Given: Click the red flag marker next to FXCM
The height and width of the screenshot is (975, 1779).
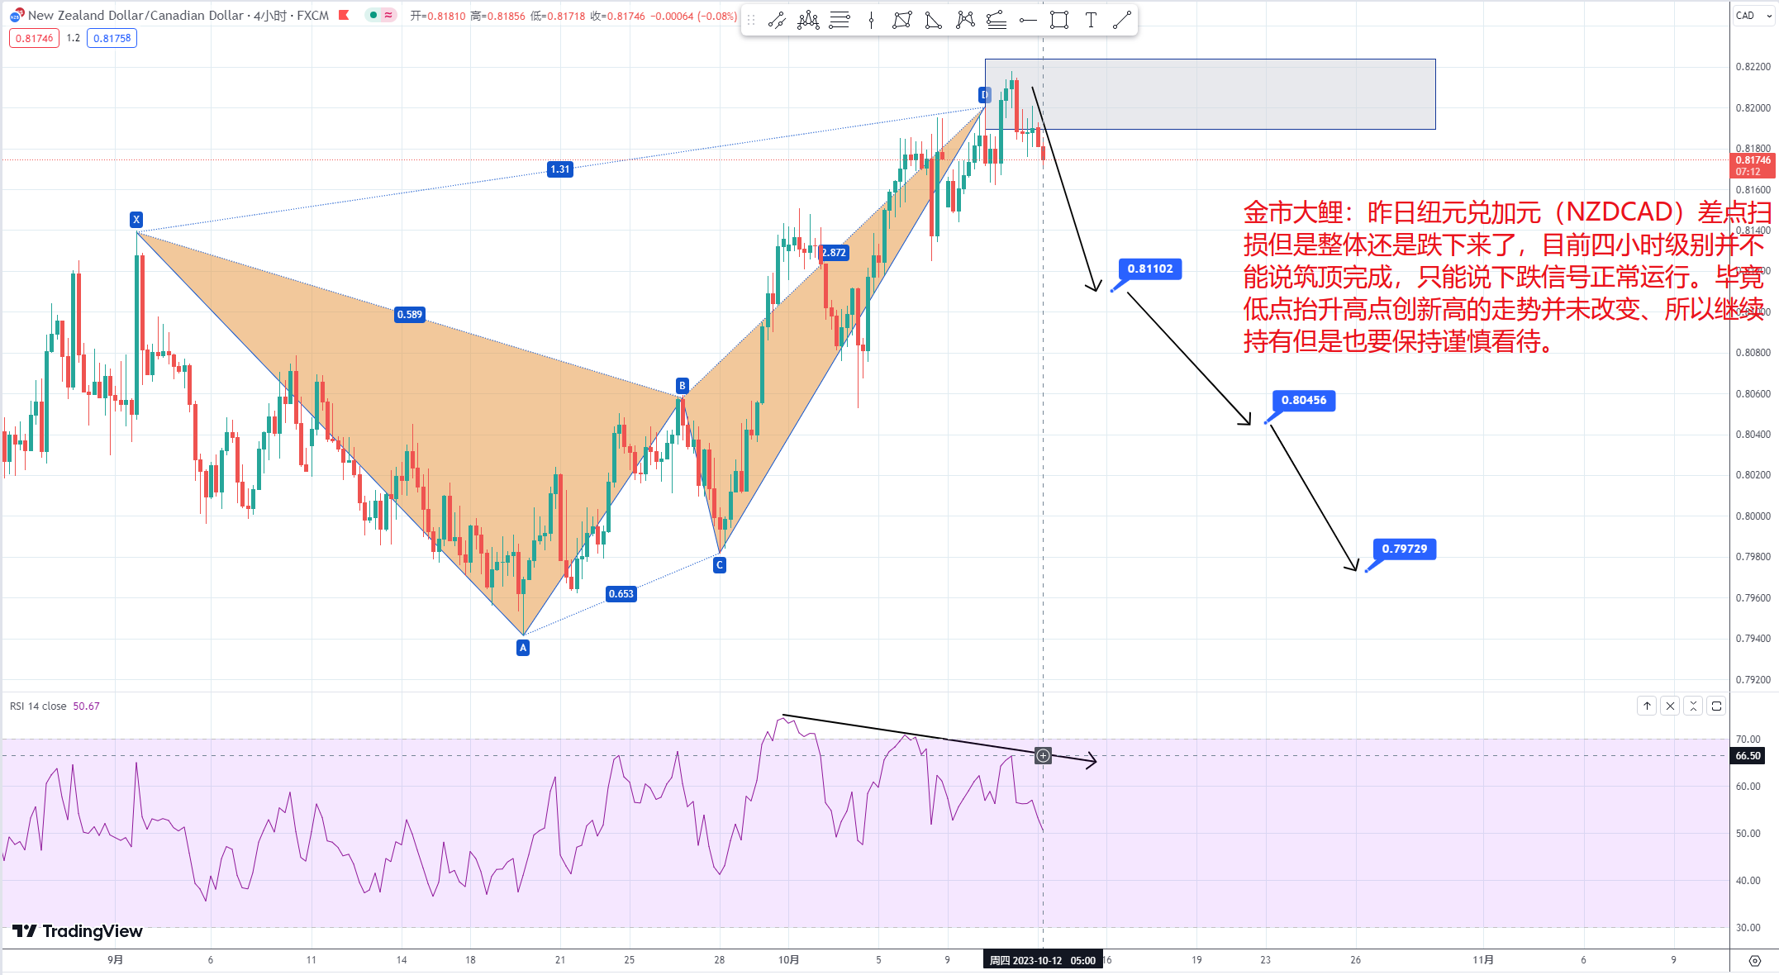Looking at the screenshot, I should click(344, 15).
